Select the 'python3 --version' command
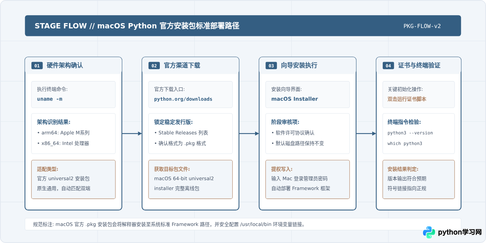The width and height of the screenshot is (486, 243). pos(410,133)
